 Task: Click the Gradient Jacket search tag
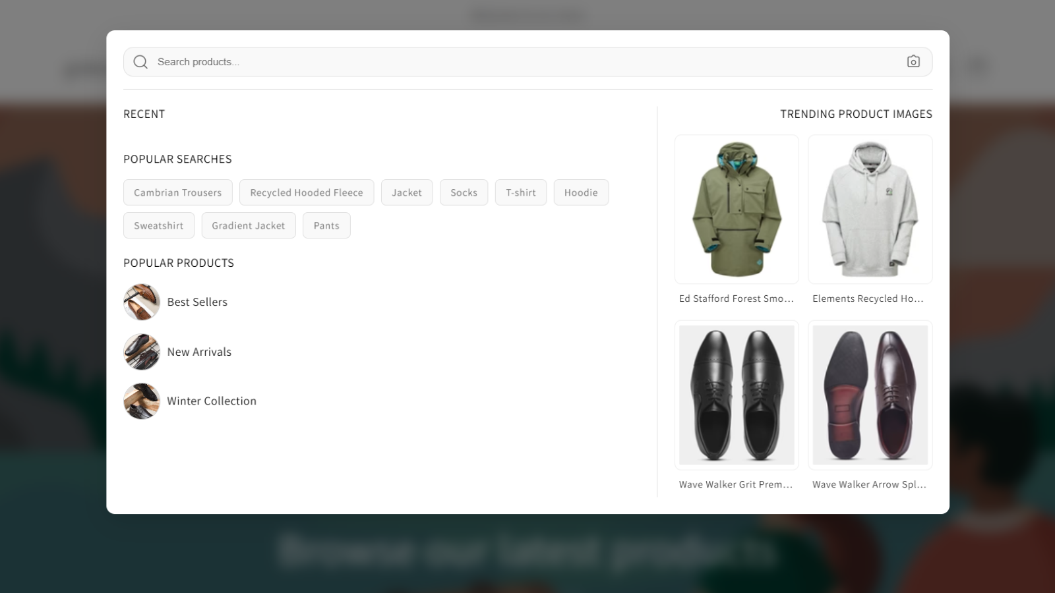click(249, 225)
